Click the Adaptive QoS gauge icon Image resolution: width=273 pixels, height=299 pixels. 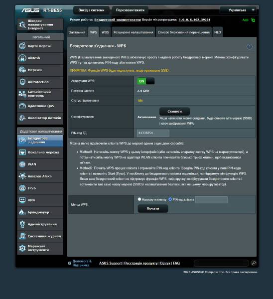tap(22, 106)
